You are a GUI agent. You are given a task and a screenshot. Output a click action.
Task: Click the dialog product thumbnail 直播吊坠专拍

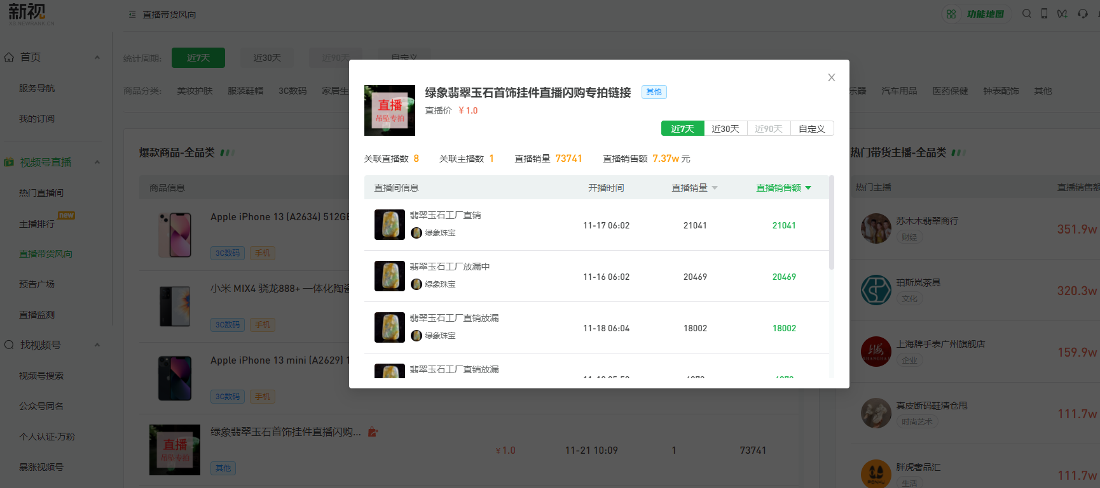pos(390,110)
